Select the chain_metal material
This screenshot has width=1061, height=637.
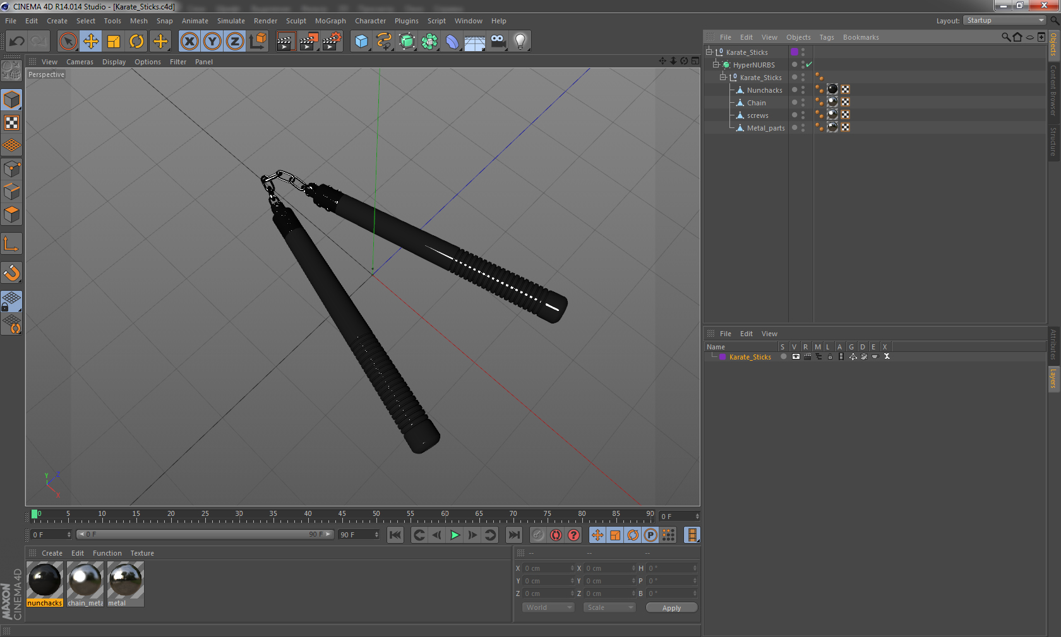[85, 584]
